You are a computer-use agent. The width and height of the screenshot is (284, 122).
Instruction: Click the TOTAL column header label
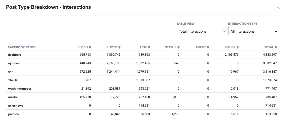point(269,47)
